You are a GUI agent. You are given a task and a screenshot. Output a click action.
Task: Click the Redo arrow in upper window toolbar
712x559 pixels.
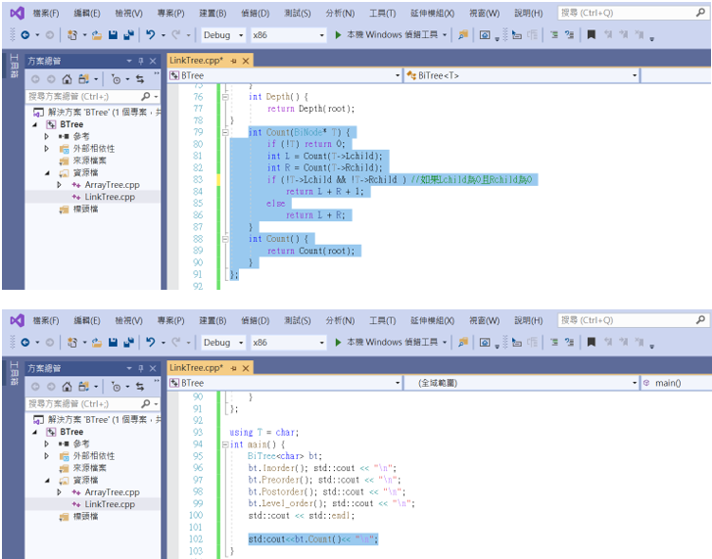176,34
